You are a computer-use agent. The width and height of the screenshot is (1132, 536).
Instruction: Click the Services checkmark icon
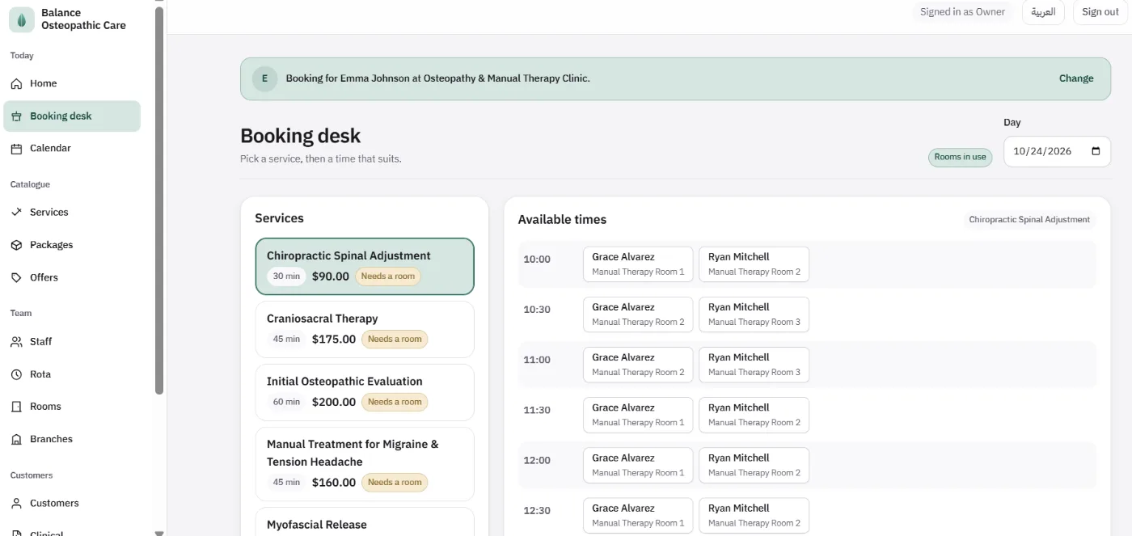pos(16,213)
